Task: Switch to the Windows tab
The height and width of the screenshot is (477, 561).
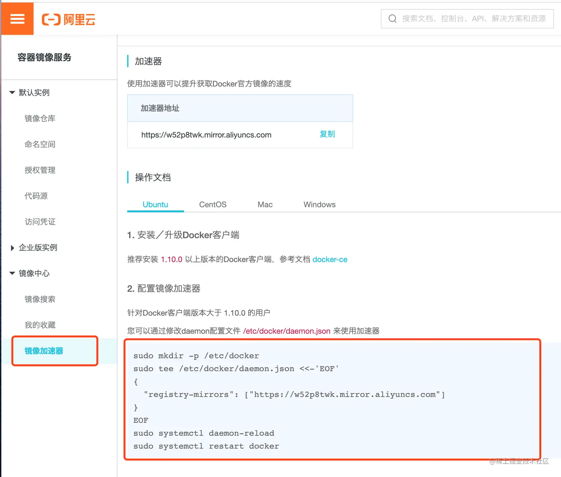Action: pos(319,204)
